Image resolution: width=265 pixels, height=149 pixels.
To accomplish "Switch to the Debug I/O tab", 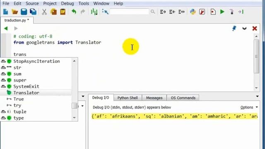I will pyautogui.click(x=101, y=98).
